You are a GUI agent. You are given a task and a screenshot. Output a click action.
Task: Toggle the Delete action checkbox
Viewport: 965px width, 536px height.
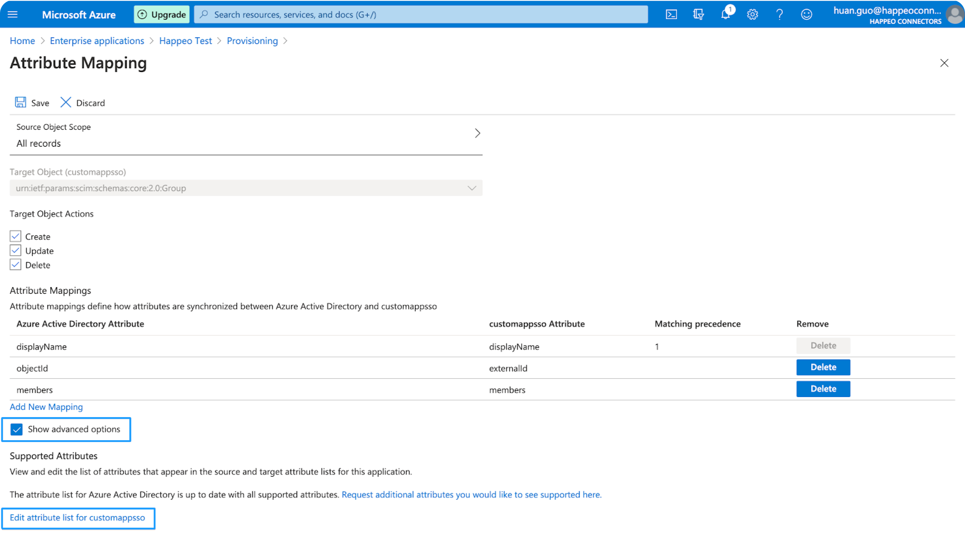tap(15, 265)
